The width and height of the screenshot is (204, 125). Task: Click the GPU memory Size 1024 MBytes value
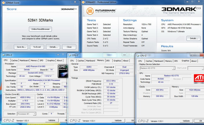click(195, 90)
